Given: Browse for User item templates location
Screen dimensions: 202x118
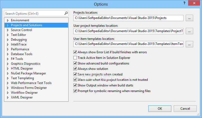Looking at the screenshot, I should click(x=189, y=44).
